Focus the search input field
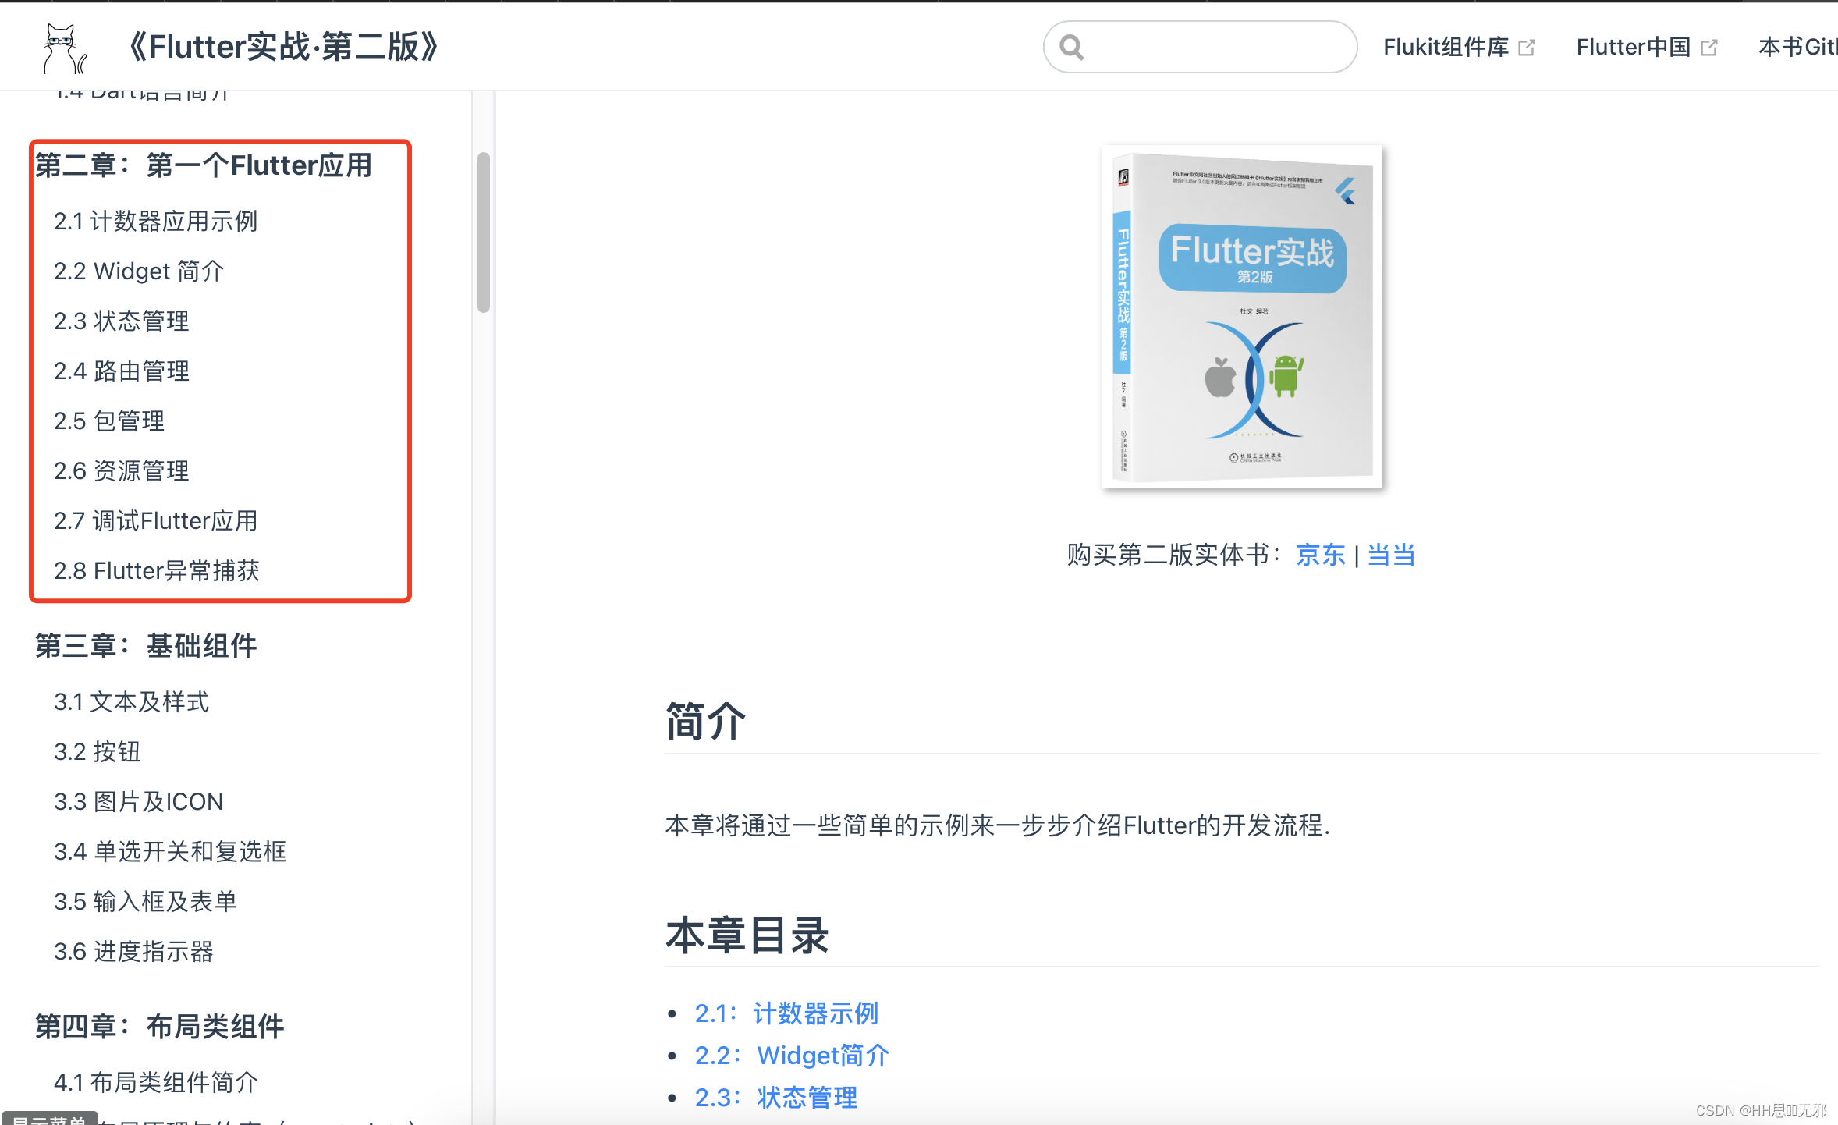The height and width of the screenshot is (1125, 1838). 1200,47
